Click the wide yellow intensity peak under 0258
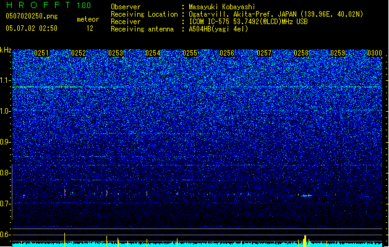 tap(305, 241)
